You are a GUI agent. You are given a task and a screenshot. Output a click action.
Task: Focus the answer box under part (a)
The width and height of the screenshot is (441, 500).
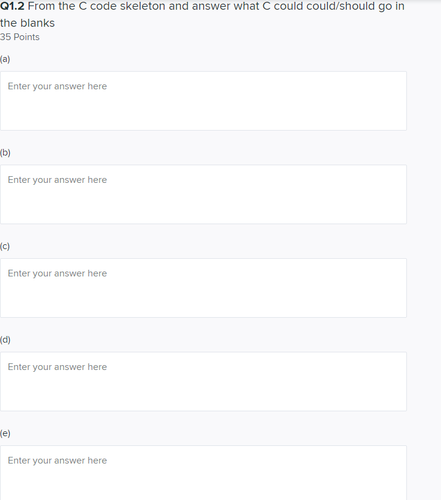click(203, 101)
